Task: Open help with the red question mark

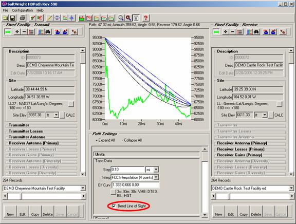Action: 145,18
